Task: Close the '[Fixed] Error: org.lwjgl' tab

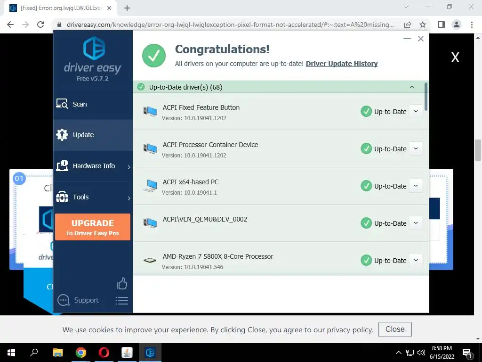Action: pos(109,8)
